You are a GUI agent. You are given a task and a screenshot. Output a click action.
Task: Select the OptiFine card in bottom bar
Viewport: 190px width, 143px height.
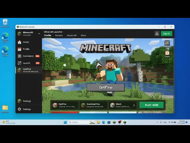tap(64, 105)
